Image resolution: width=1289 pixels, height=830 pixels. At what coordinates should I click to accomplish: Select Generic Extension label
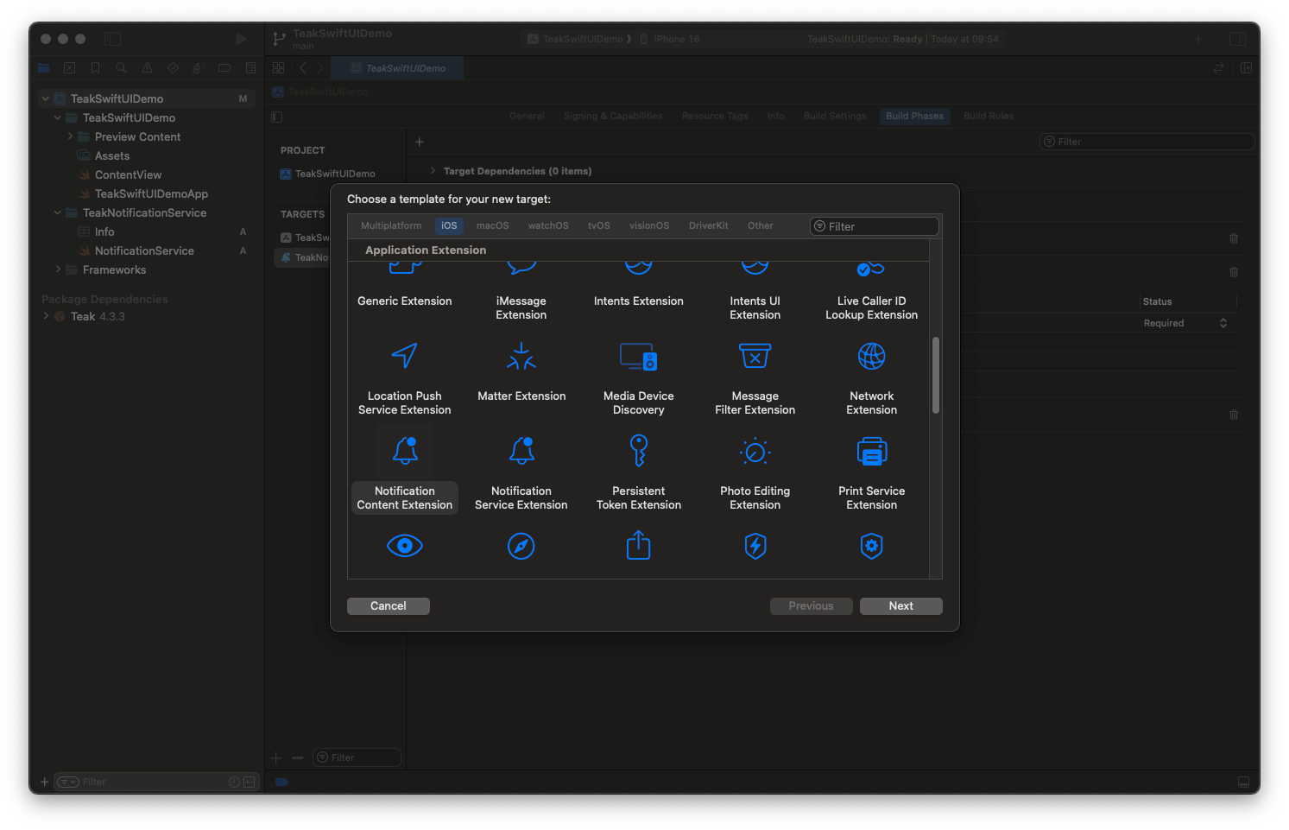pos(405,301)
